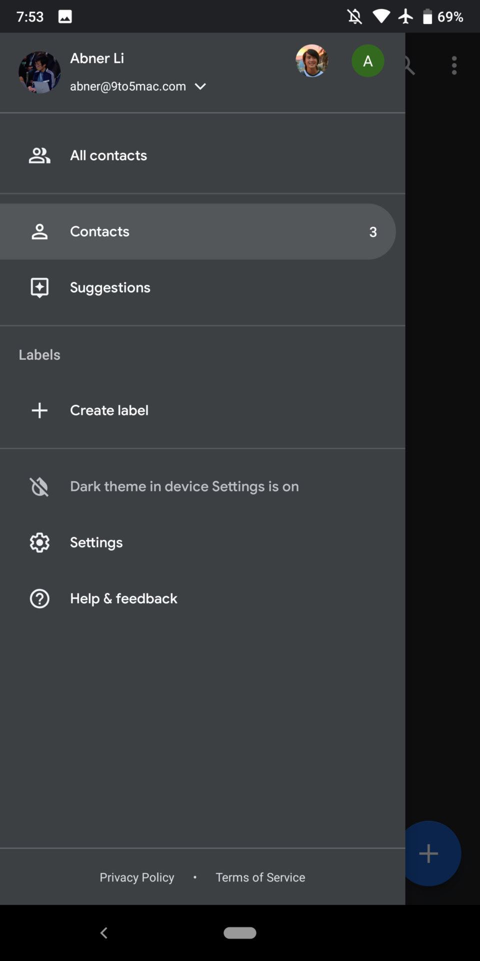480x961 pixels.
Task: Click the Suggestions sparkle icon
Action: click(x=39, y=288)
